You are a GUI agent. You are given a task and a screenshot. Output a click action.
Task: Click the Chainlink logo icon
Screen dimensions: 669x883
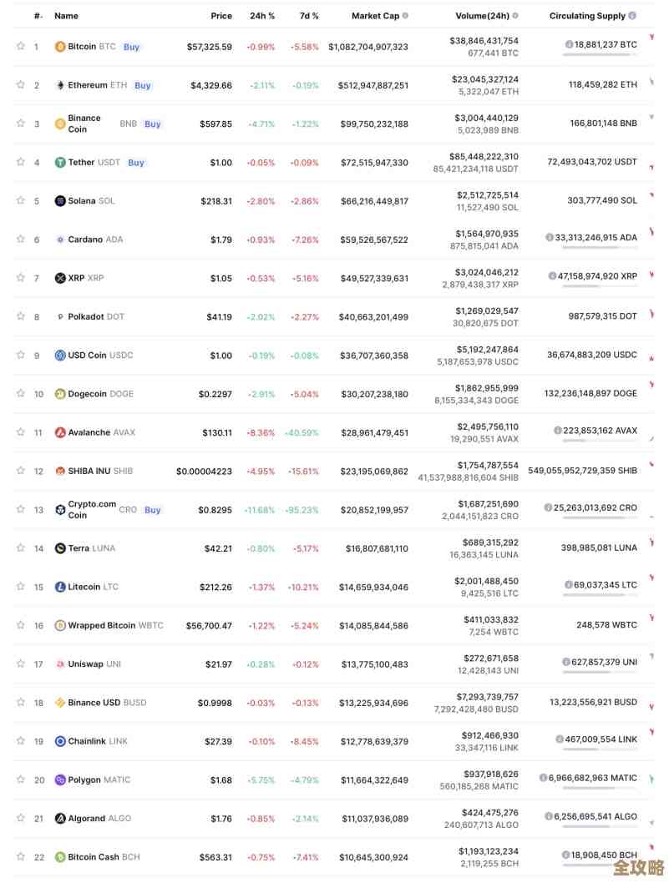click(x=60, y=741)
